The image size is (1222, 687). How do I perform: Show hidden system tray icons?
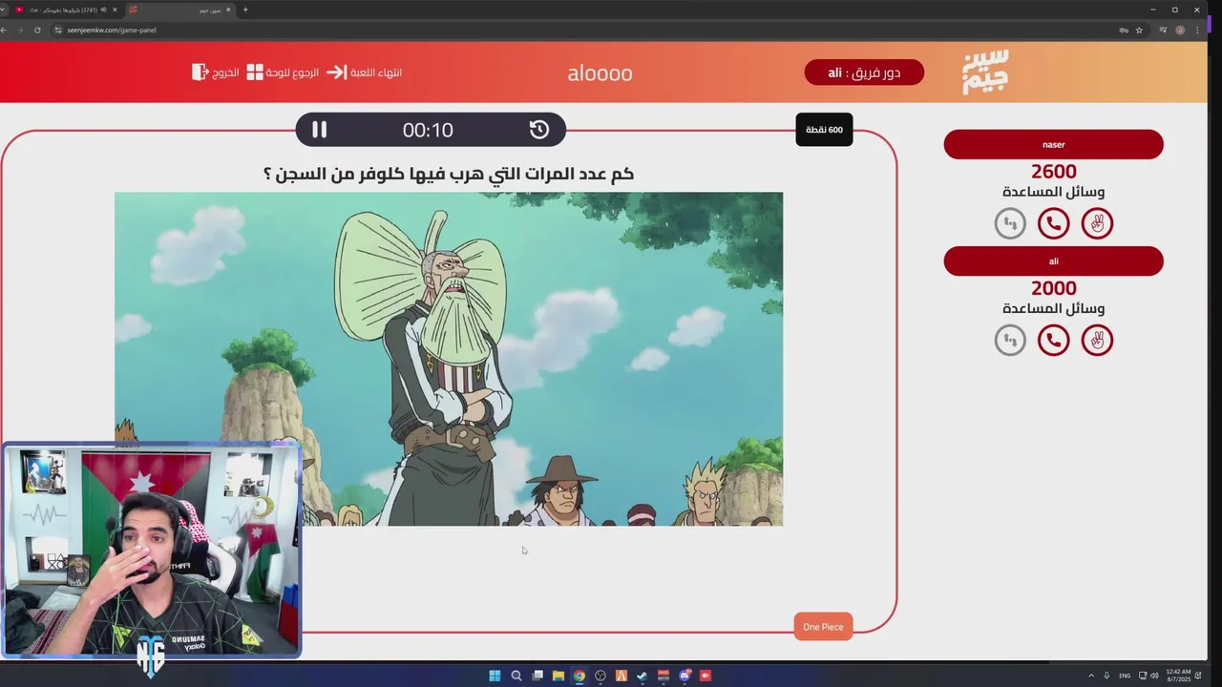click(1091, 676)
